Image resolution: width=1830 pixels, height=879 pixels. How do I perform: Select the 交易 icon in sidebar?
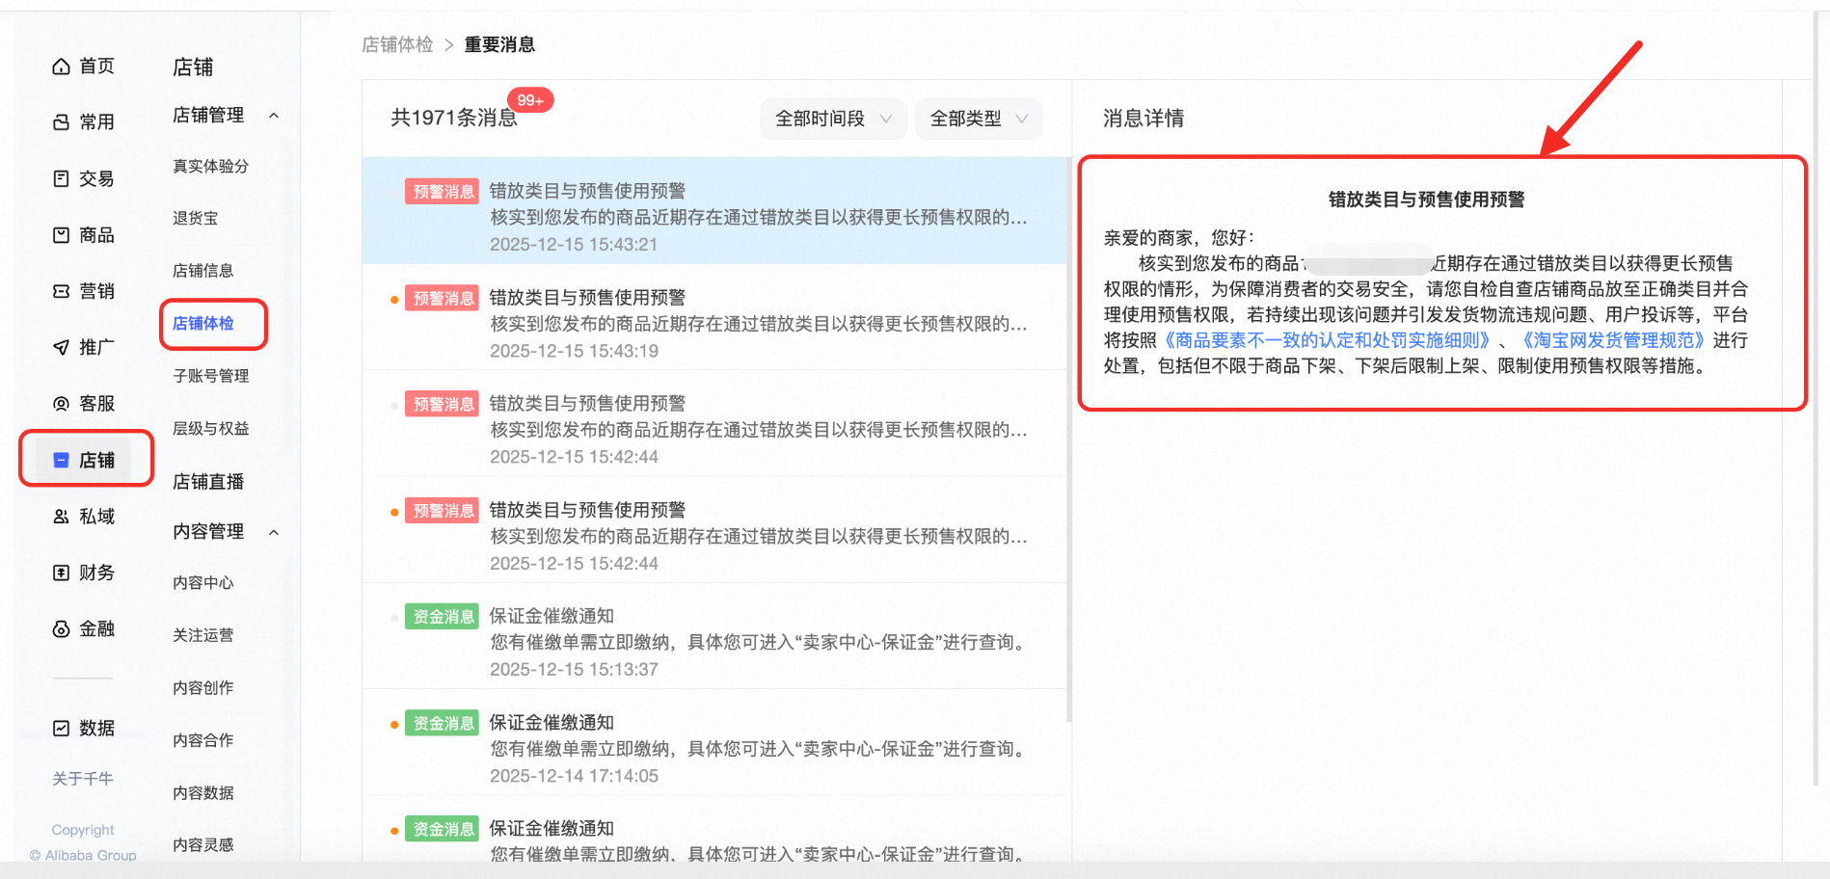pyautogui.click(x=61, y=178)
